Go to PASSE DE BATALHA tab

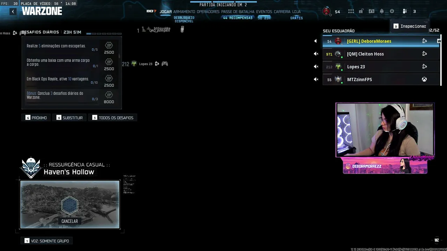(x=238, y=12)
